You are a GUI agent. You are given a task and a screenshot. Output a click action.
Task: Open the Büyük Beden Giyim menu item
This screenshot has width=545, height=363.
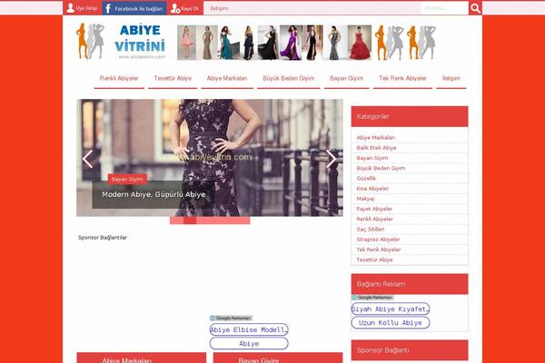click(289, 79)
